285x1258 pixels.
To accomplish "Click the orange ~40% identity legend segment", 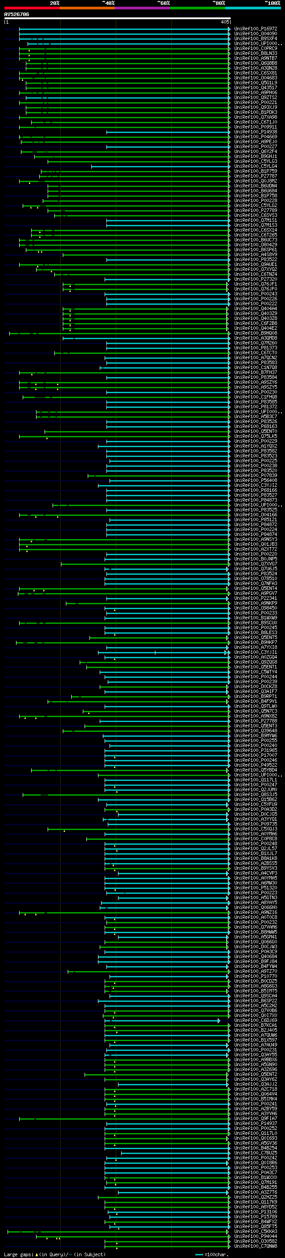I will (x=88, y=8).
